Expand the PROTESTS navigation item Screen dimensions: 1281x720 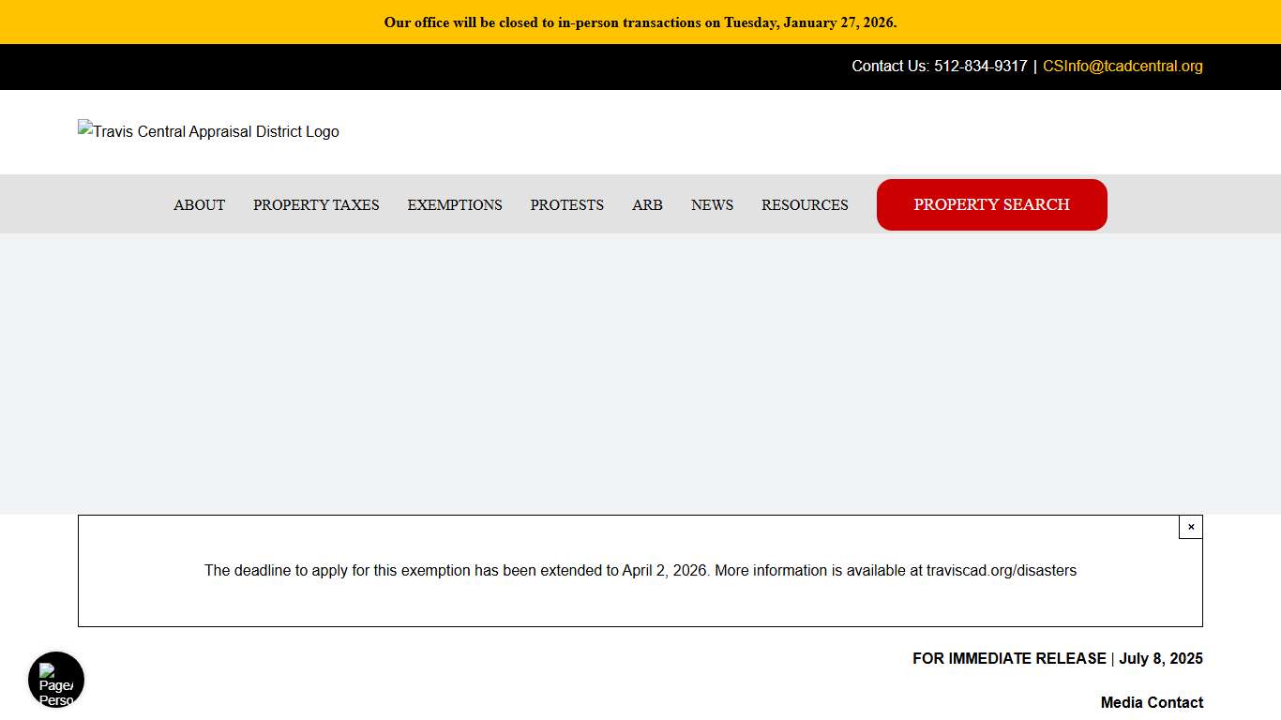pos(566,205)
